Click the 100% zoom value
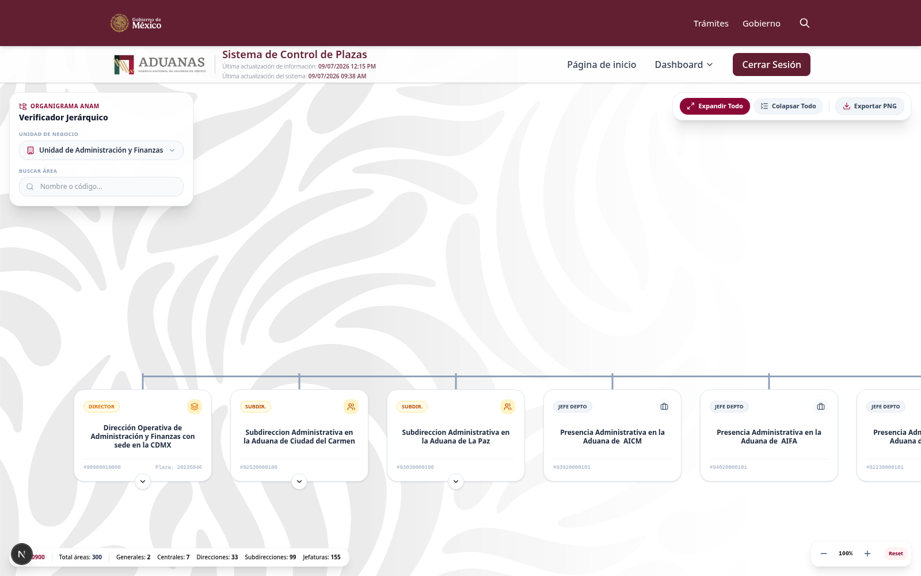The width and height of the screenshot is (921, 576). click(846, 554)
